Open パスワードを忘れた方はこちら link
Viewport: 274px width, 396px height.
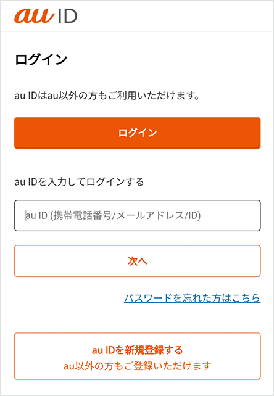[x=192, y=298]
